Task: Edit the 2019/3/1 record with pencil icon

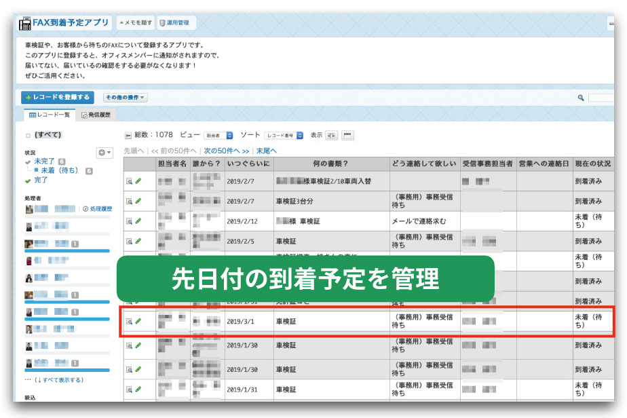Action: pos(138,321)
